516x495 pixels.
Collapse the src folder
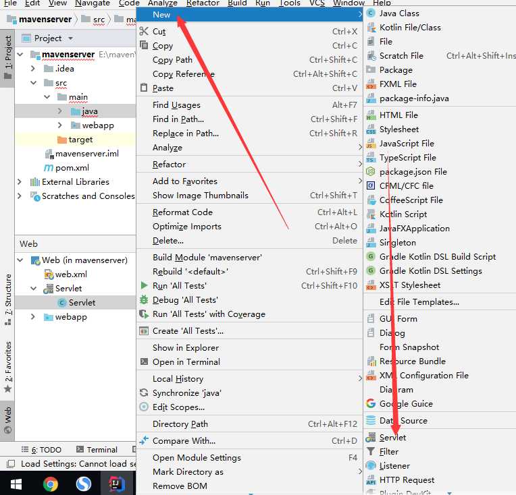(x=34, y=82)
